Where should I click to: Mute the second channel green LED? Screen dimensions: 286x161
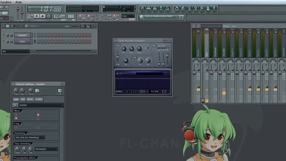coord(4,42)
